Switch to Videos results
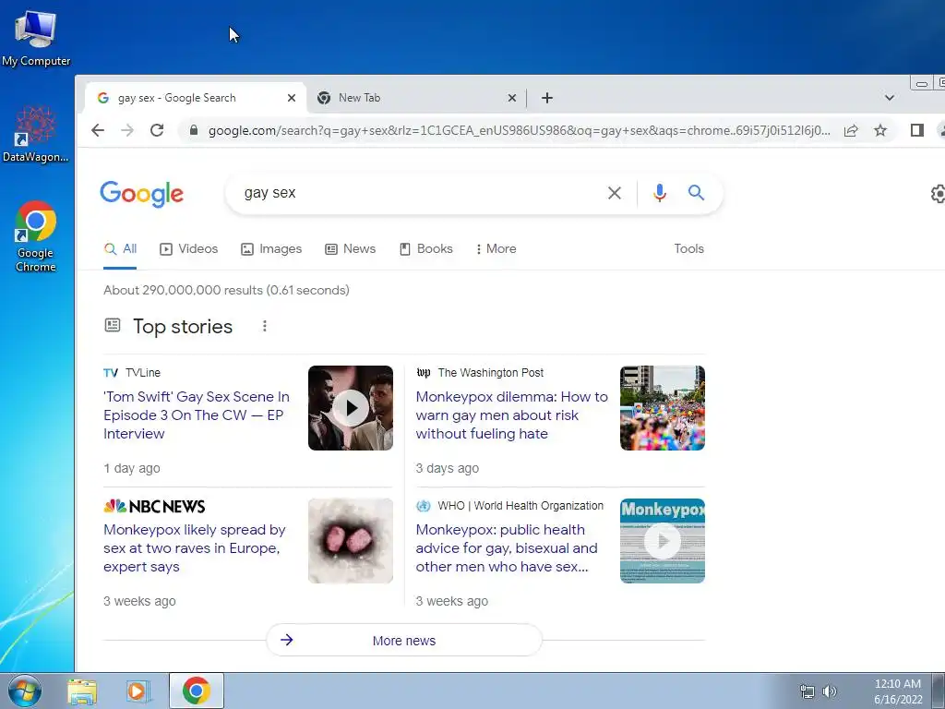This screenshot has height=709, width=945. click(x=188, y=249)
